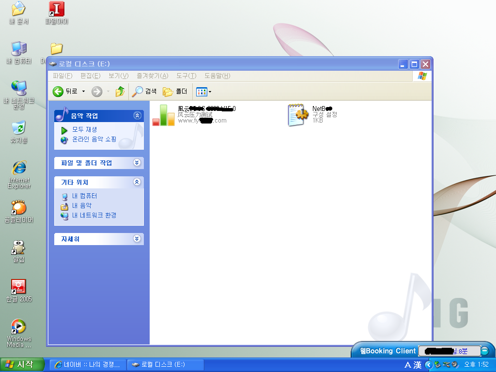Open the Back button history dropdown arrow
The height and width of the screenshot is (372, 496).
pyautogui.click(x=83, y=91)
